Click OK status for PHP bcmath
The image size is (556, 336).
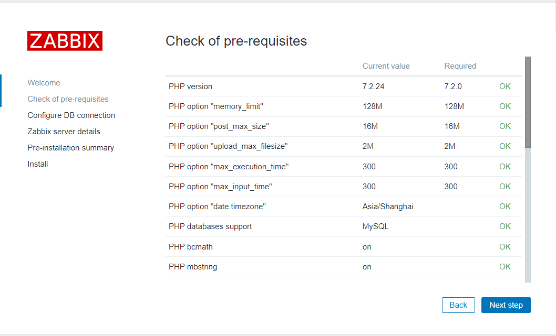(x=504, y=247)
